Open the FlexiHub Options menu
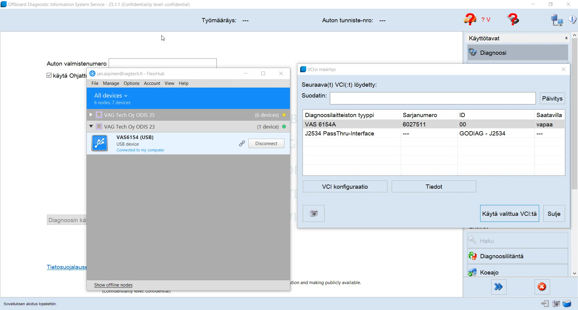Screen dimensions: 578x310 132,83
